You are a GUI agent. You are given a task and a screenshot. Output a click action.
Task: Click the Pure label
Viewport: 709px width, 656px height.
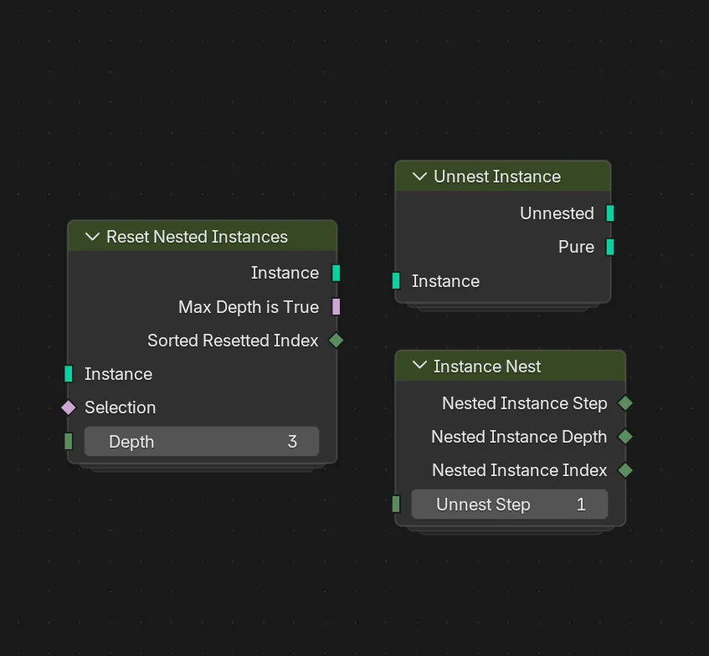pos(576,247)
